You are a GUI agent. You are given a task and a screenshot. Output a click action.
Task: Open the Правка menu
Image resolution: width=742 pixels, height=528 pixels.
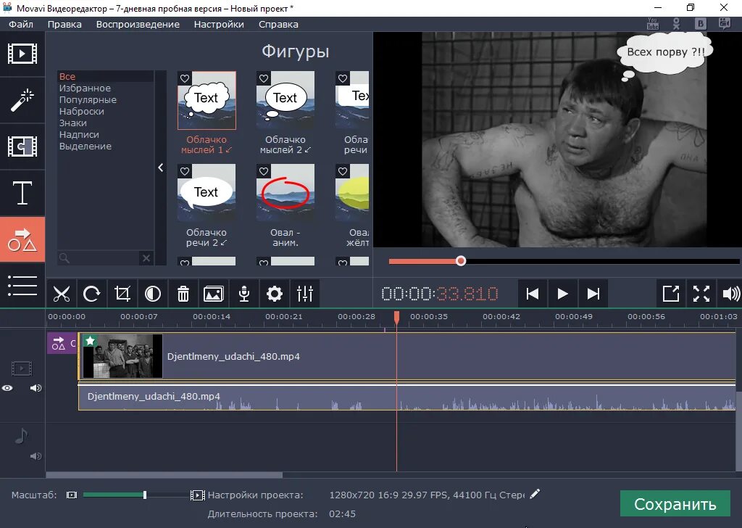(x=64, y=24)
